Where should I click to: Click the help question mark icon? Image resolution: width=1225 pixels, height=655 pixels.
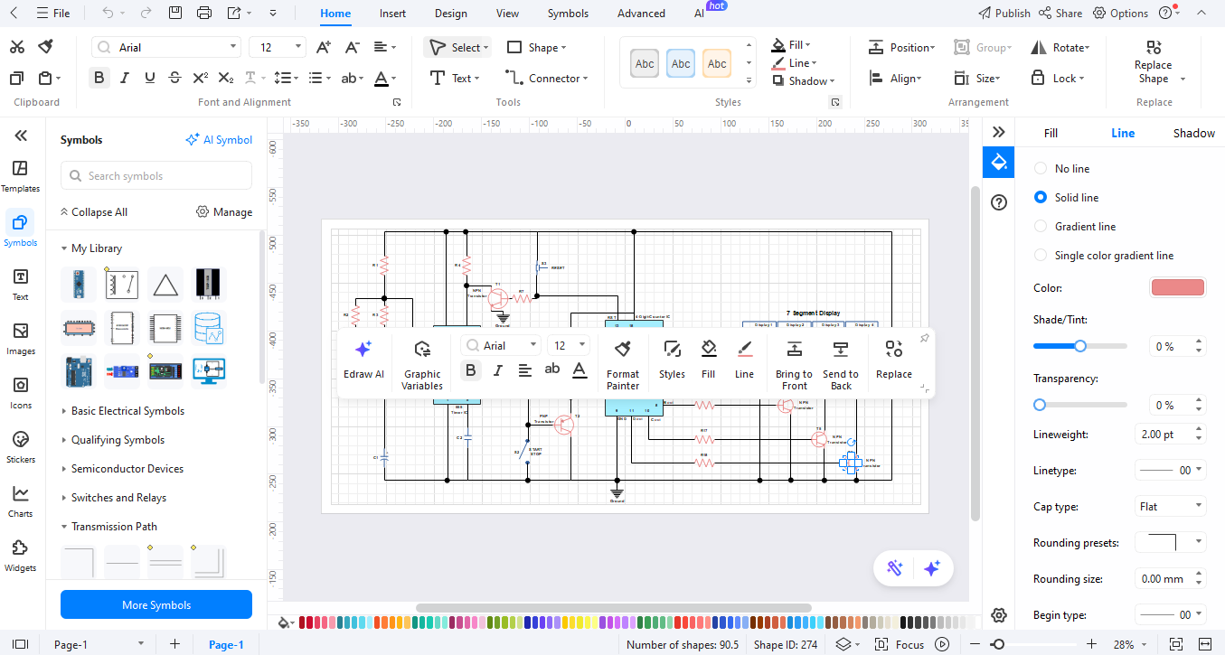tap(999, 202)
